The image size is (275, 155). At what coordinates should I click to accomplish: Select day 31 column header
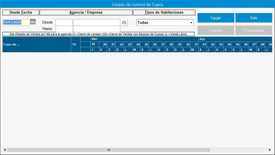click(x=194, y=44)
